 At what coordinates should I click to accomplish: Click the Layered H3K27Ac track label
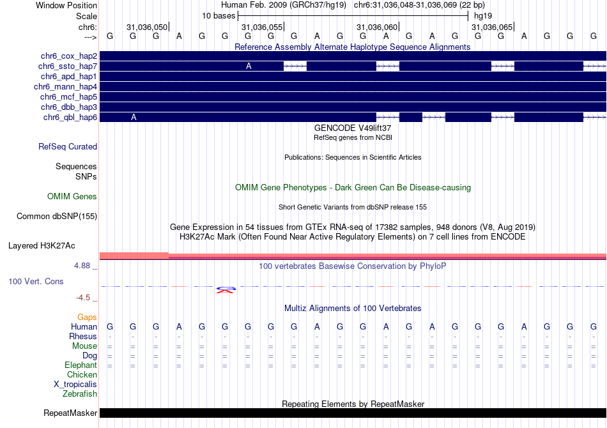tap(42, 246)
